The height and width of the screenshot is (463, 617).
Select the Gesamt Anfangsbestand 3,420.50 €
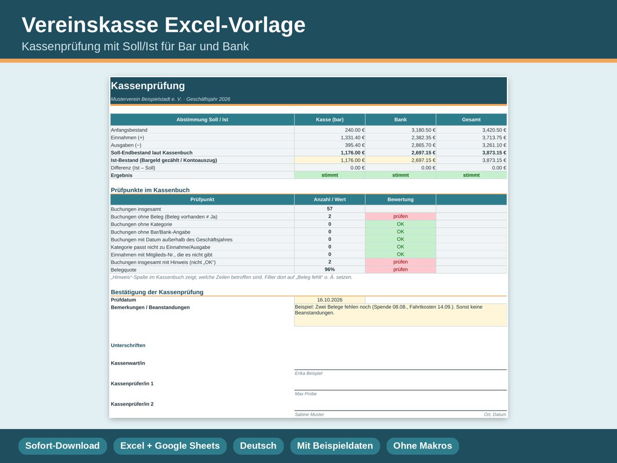[x=494, y=130]
